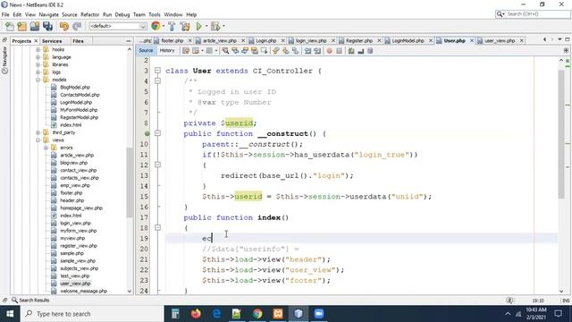Toggle the Navigator side panel
Screen dimensions: 572x322
point(4,60)
